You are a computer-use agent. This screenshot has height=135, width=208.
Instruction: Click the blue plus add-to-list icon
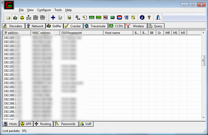(53, 17)
